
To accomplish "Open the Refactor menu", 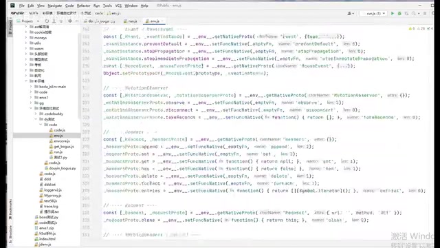I will click(x=84, y=6).
